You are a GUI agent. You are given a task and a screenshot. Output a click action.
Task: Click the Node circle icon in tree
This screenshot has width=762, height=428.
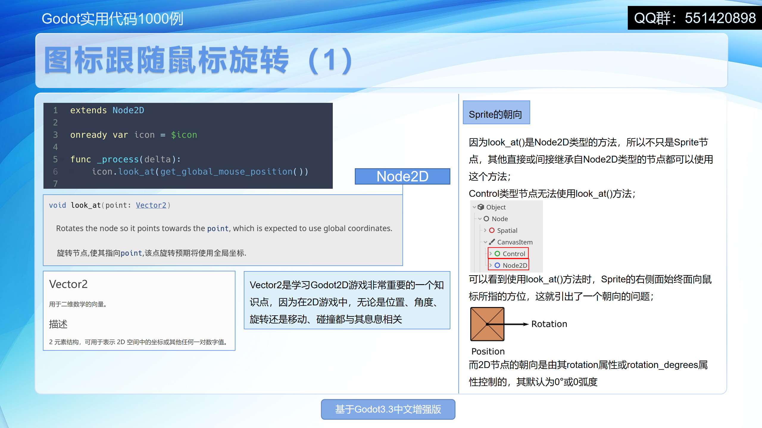pos(486,219)
